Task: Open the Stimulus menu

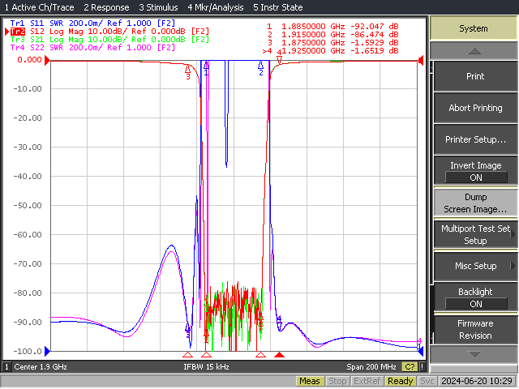Action: point(158,7)
